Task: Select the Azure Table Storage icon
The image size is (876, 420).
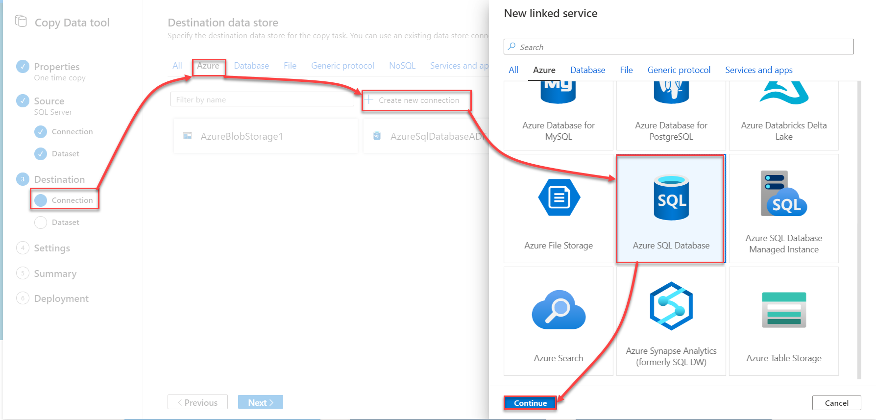Action: coord(783,310)
